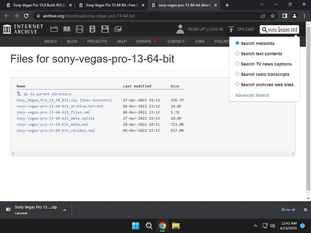Open the JOBS menu item
Viewport: 311px width, 233px height.
tap(200, 41)
